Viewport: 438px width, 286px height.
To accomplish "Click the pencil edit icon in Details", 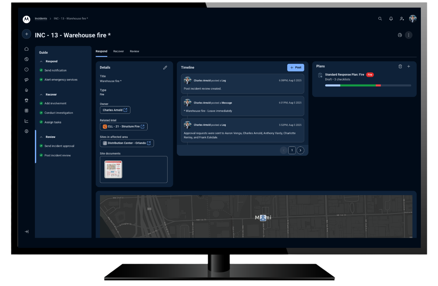I will (165, 68).
